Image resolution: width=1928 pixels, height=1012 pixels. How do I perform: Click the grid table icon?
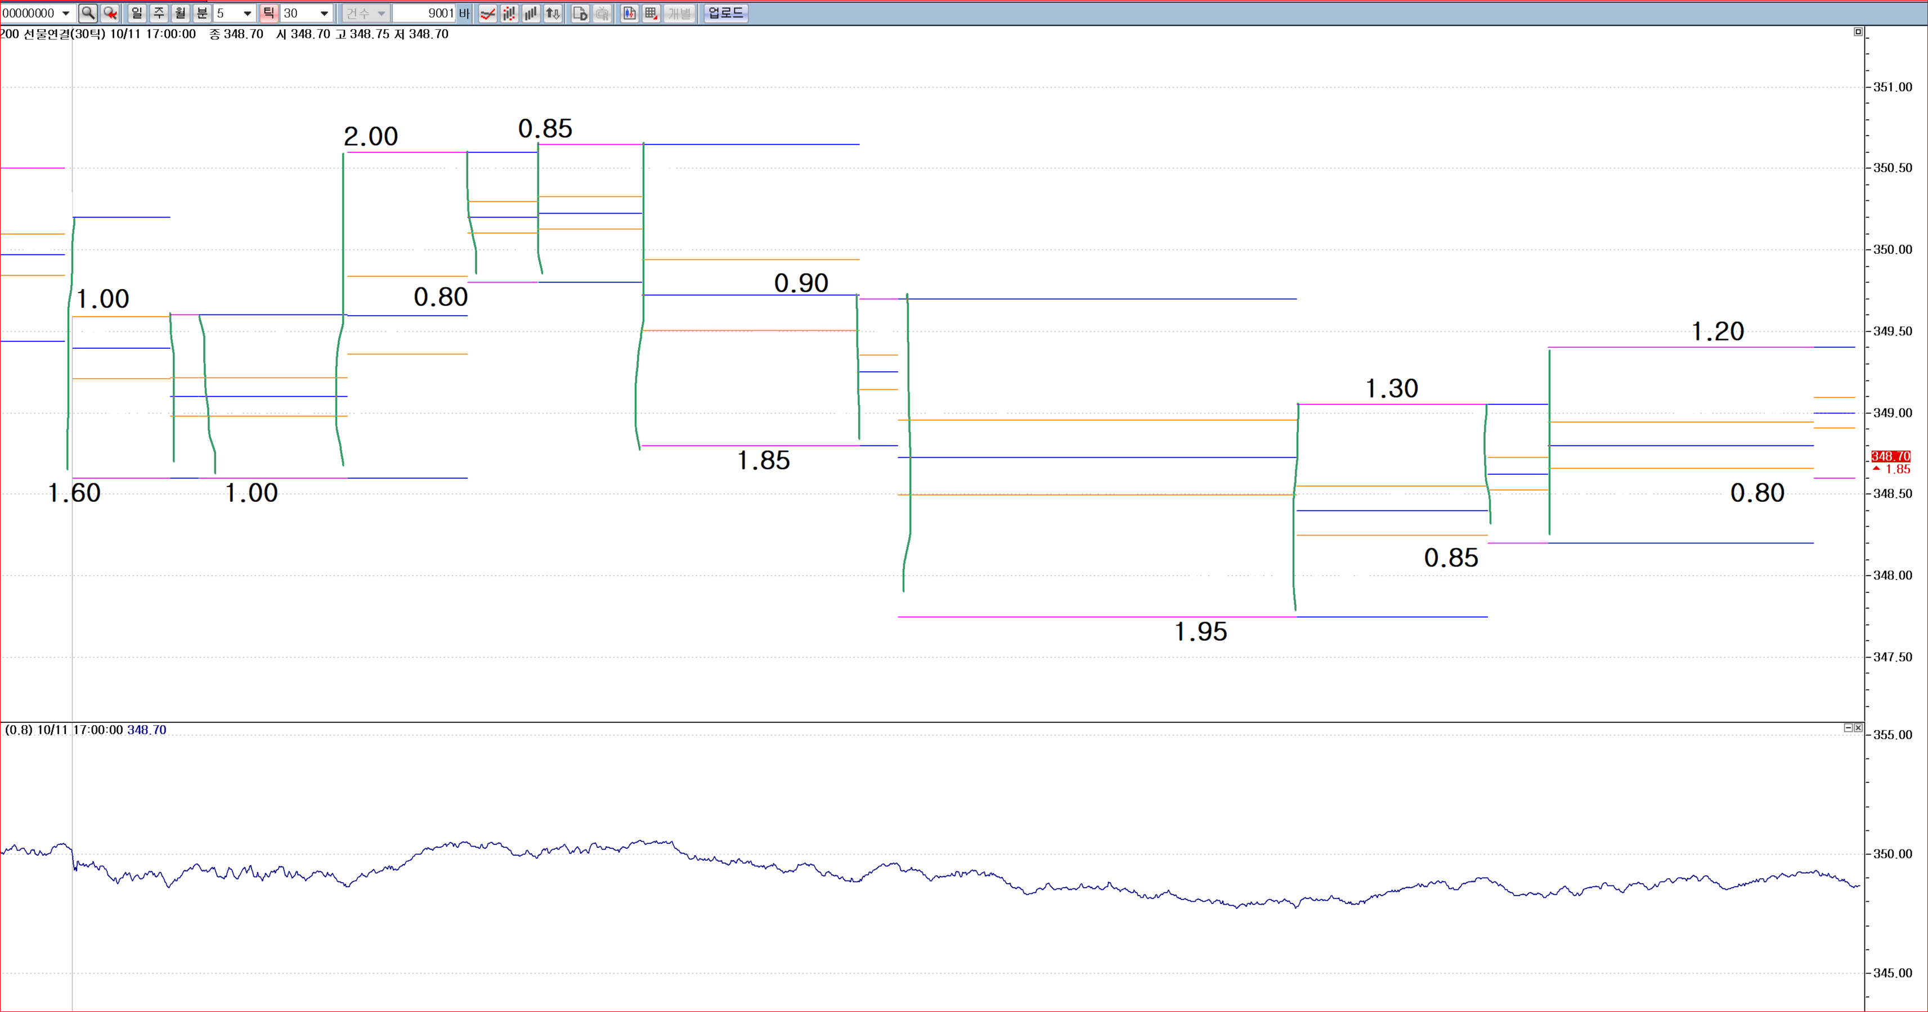pyautogui.click(x=651, y=13)
